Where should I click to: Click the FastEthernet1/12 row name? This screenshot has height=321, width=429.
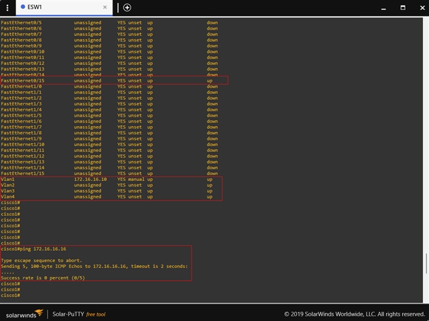pos(23,156)
